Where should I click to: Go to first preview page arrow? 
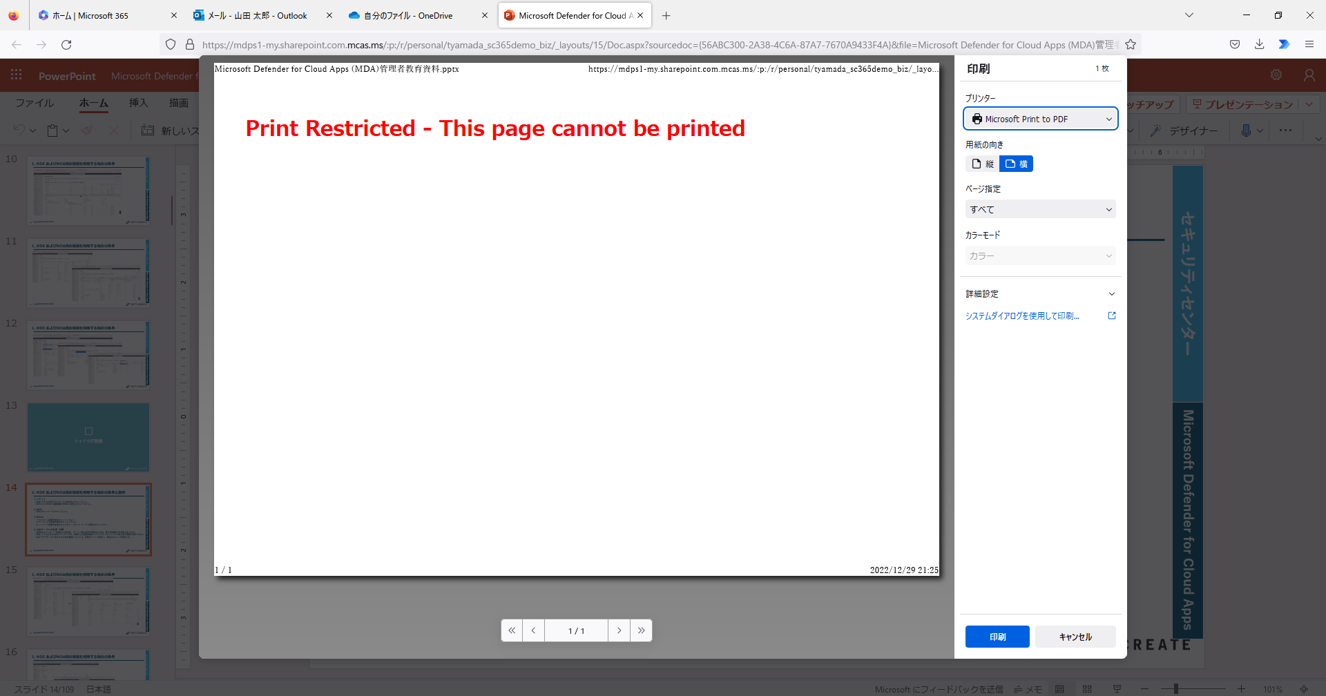pos(512,630)
